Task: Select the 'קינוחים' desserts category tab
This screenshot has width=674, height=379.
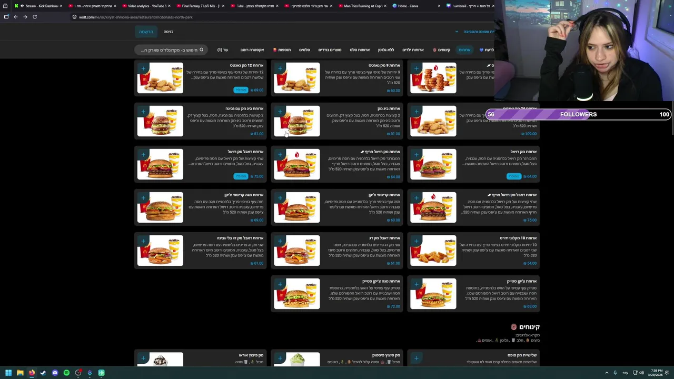Action: coord(442,50)
